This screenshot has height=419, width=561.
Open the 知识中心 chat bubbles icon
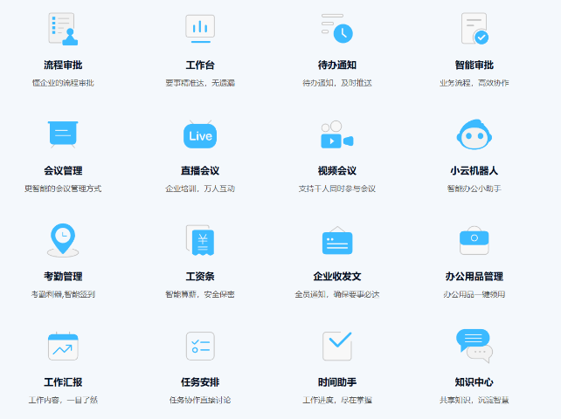coord(474,346)
